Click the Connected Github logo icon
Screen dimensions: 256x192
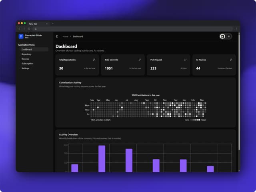point(21,36)
